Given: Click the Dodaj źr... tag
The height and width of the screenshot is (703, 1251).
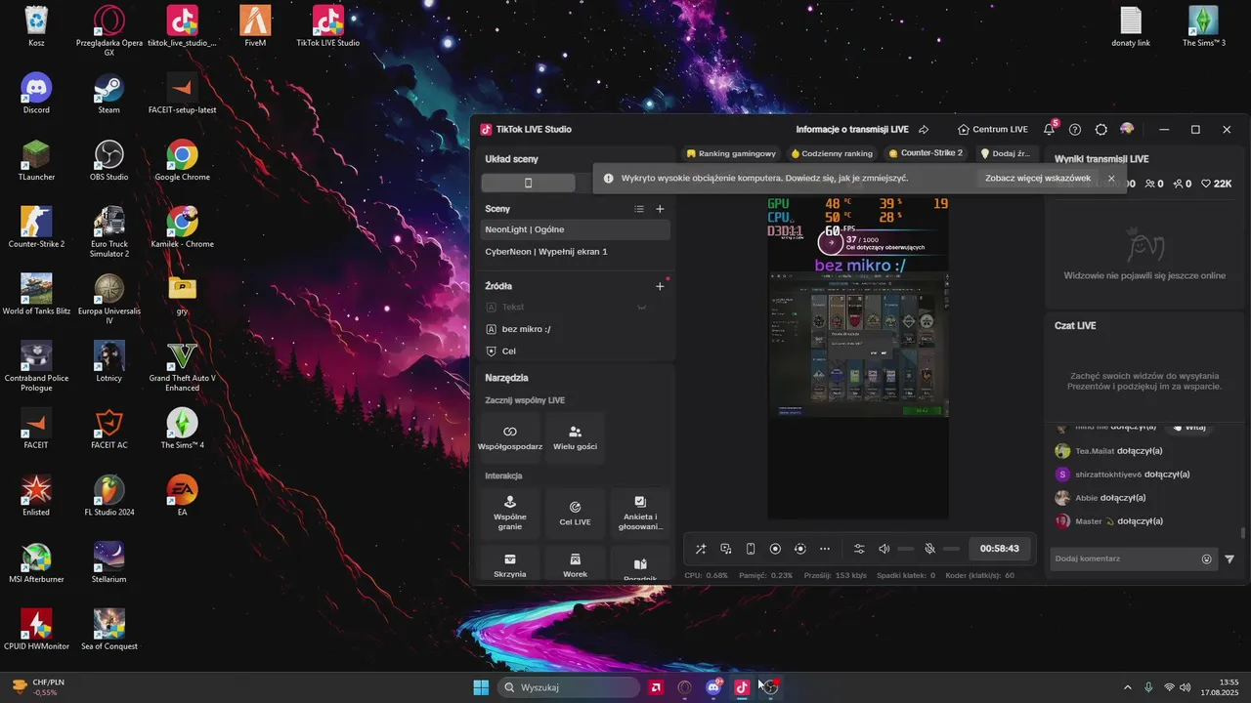Looking at the screenshot, I should pos(1006,153).
